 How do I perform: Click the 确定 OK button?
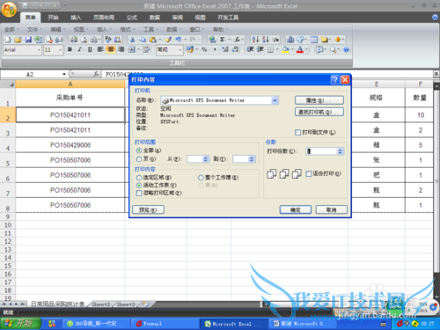pyautogui.click(x=296, y=209)
